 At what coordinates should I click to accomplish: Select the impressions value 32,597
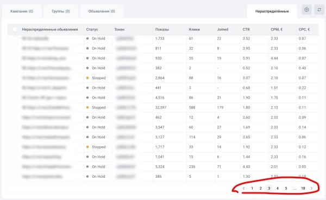[161, 107]
